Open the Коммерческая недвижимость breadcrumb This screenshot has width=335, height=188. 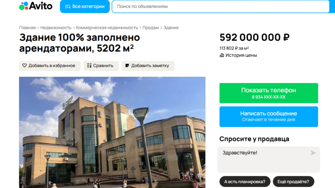coord(107,28)
